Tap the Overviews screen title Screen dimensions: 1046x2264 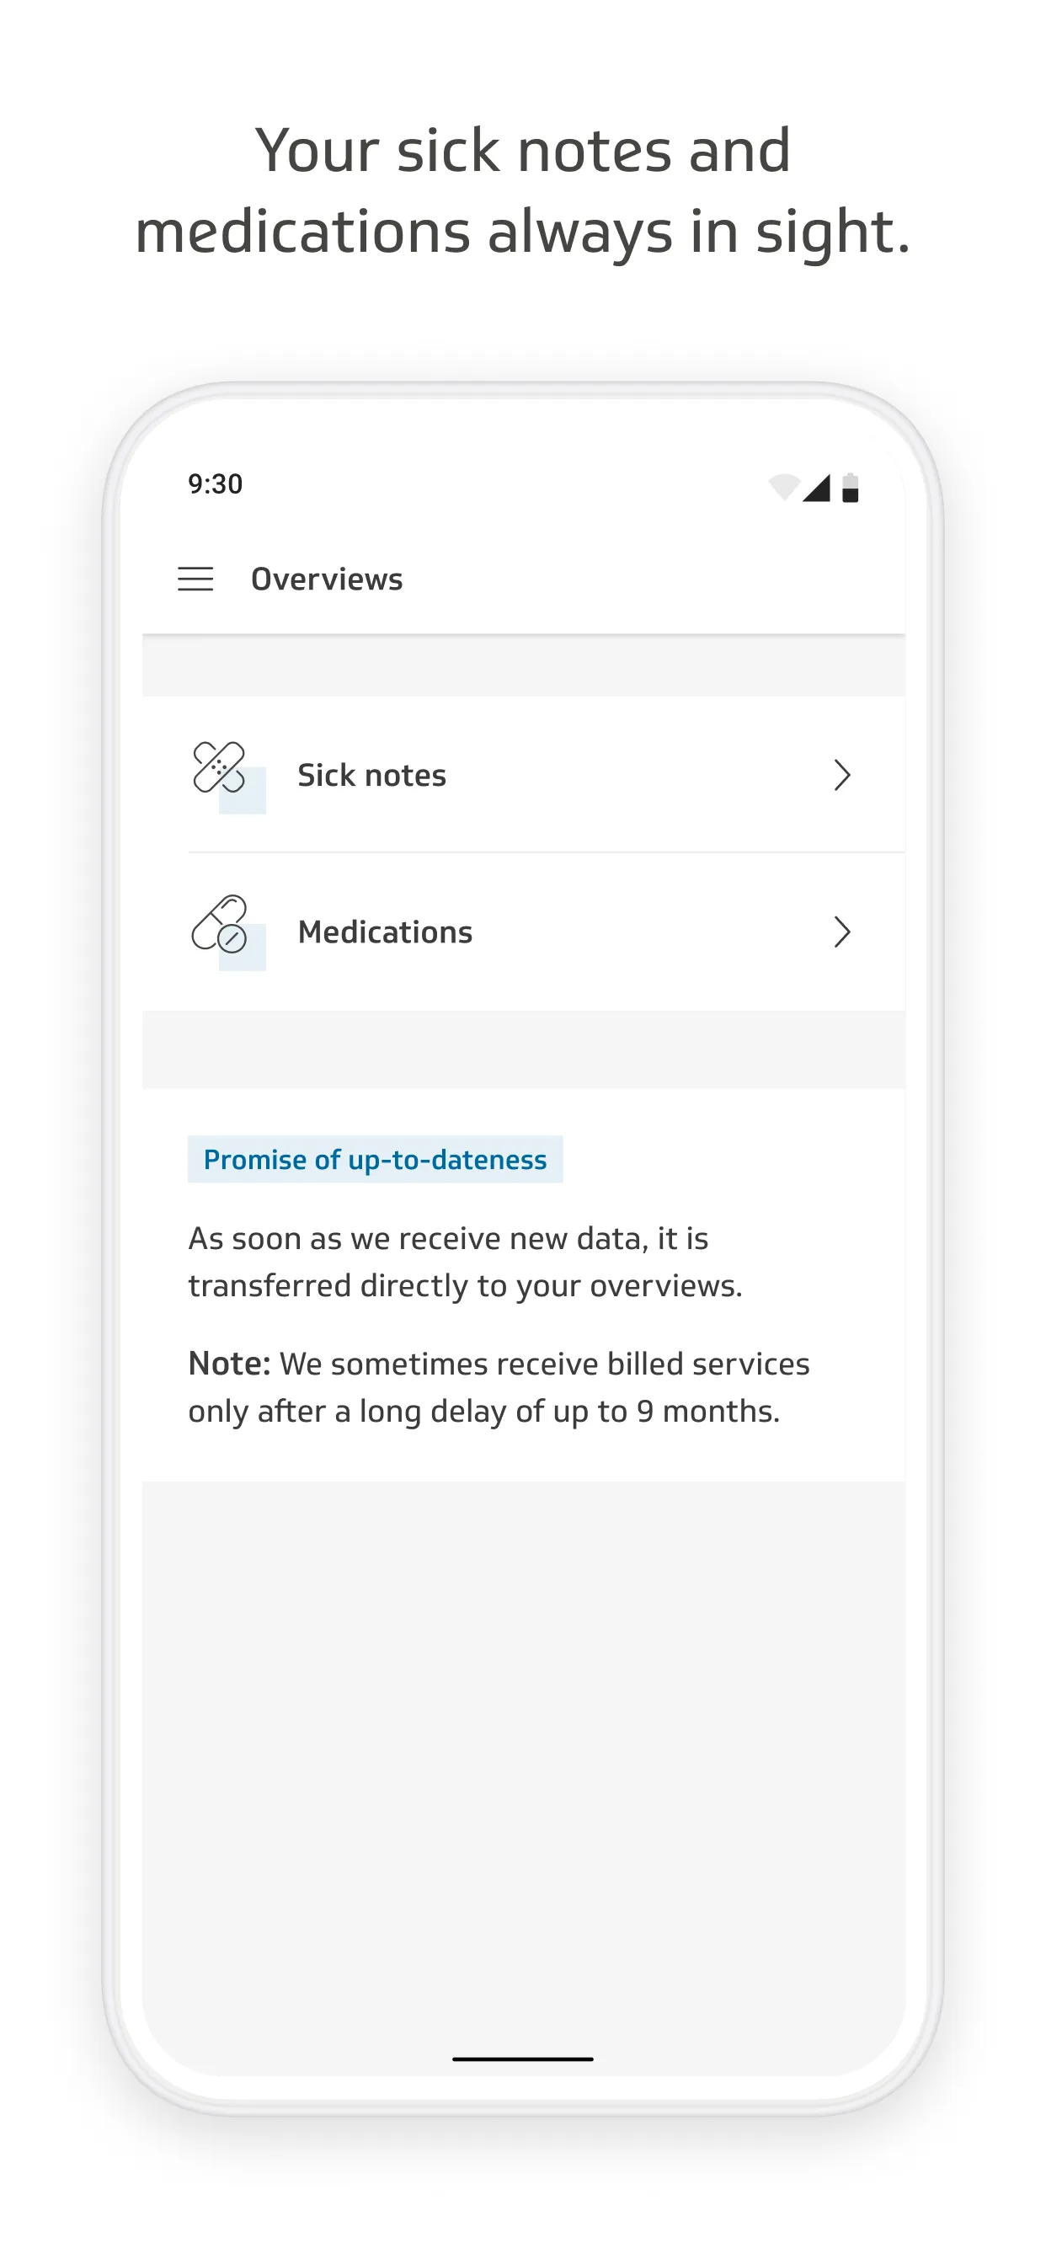pos(326,579)
